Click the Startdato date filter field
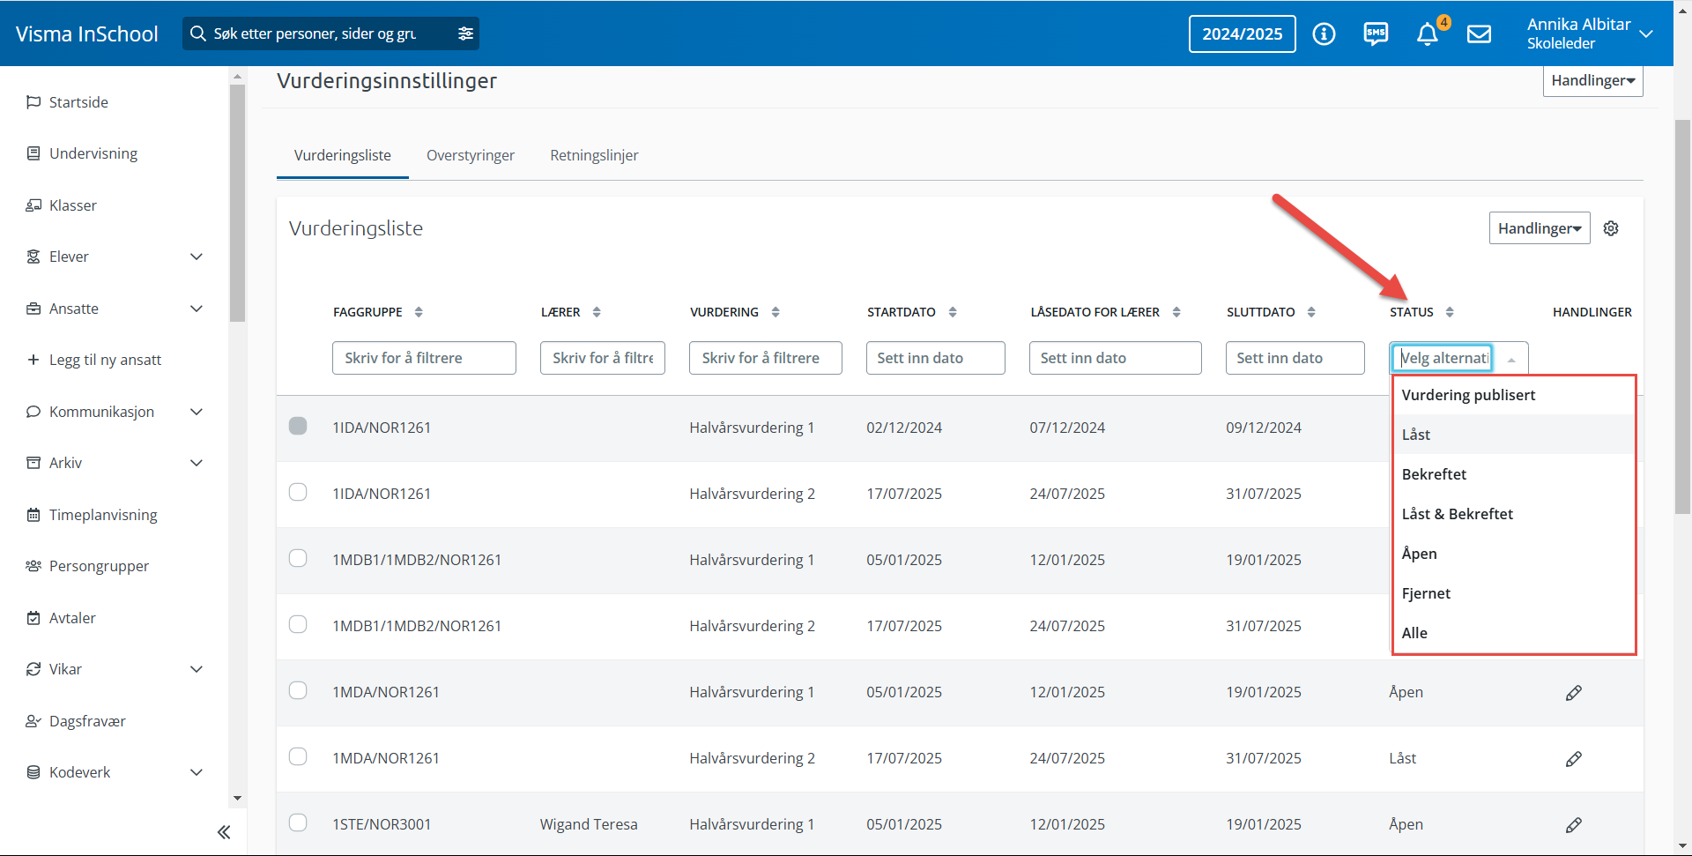1692x856 pixels. [935, 358]
